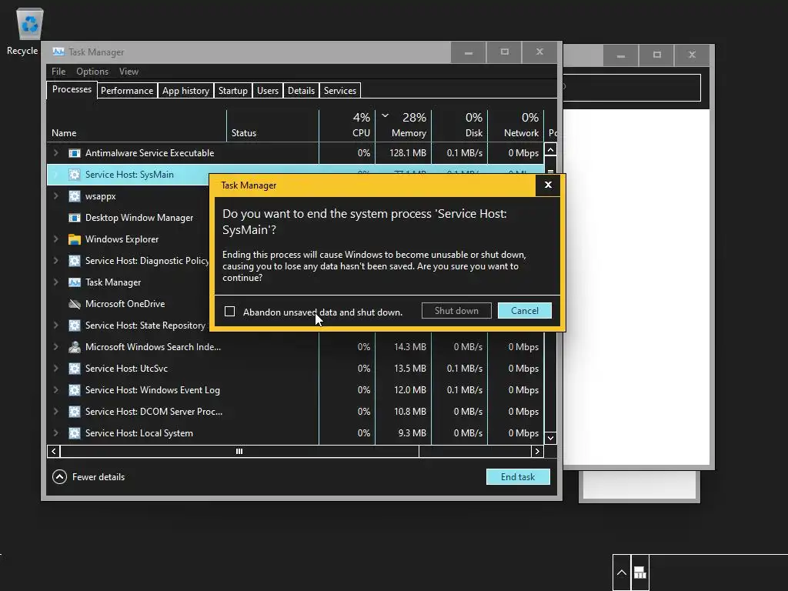Select the Microsoft OneDrive process name

125,304
